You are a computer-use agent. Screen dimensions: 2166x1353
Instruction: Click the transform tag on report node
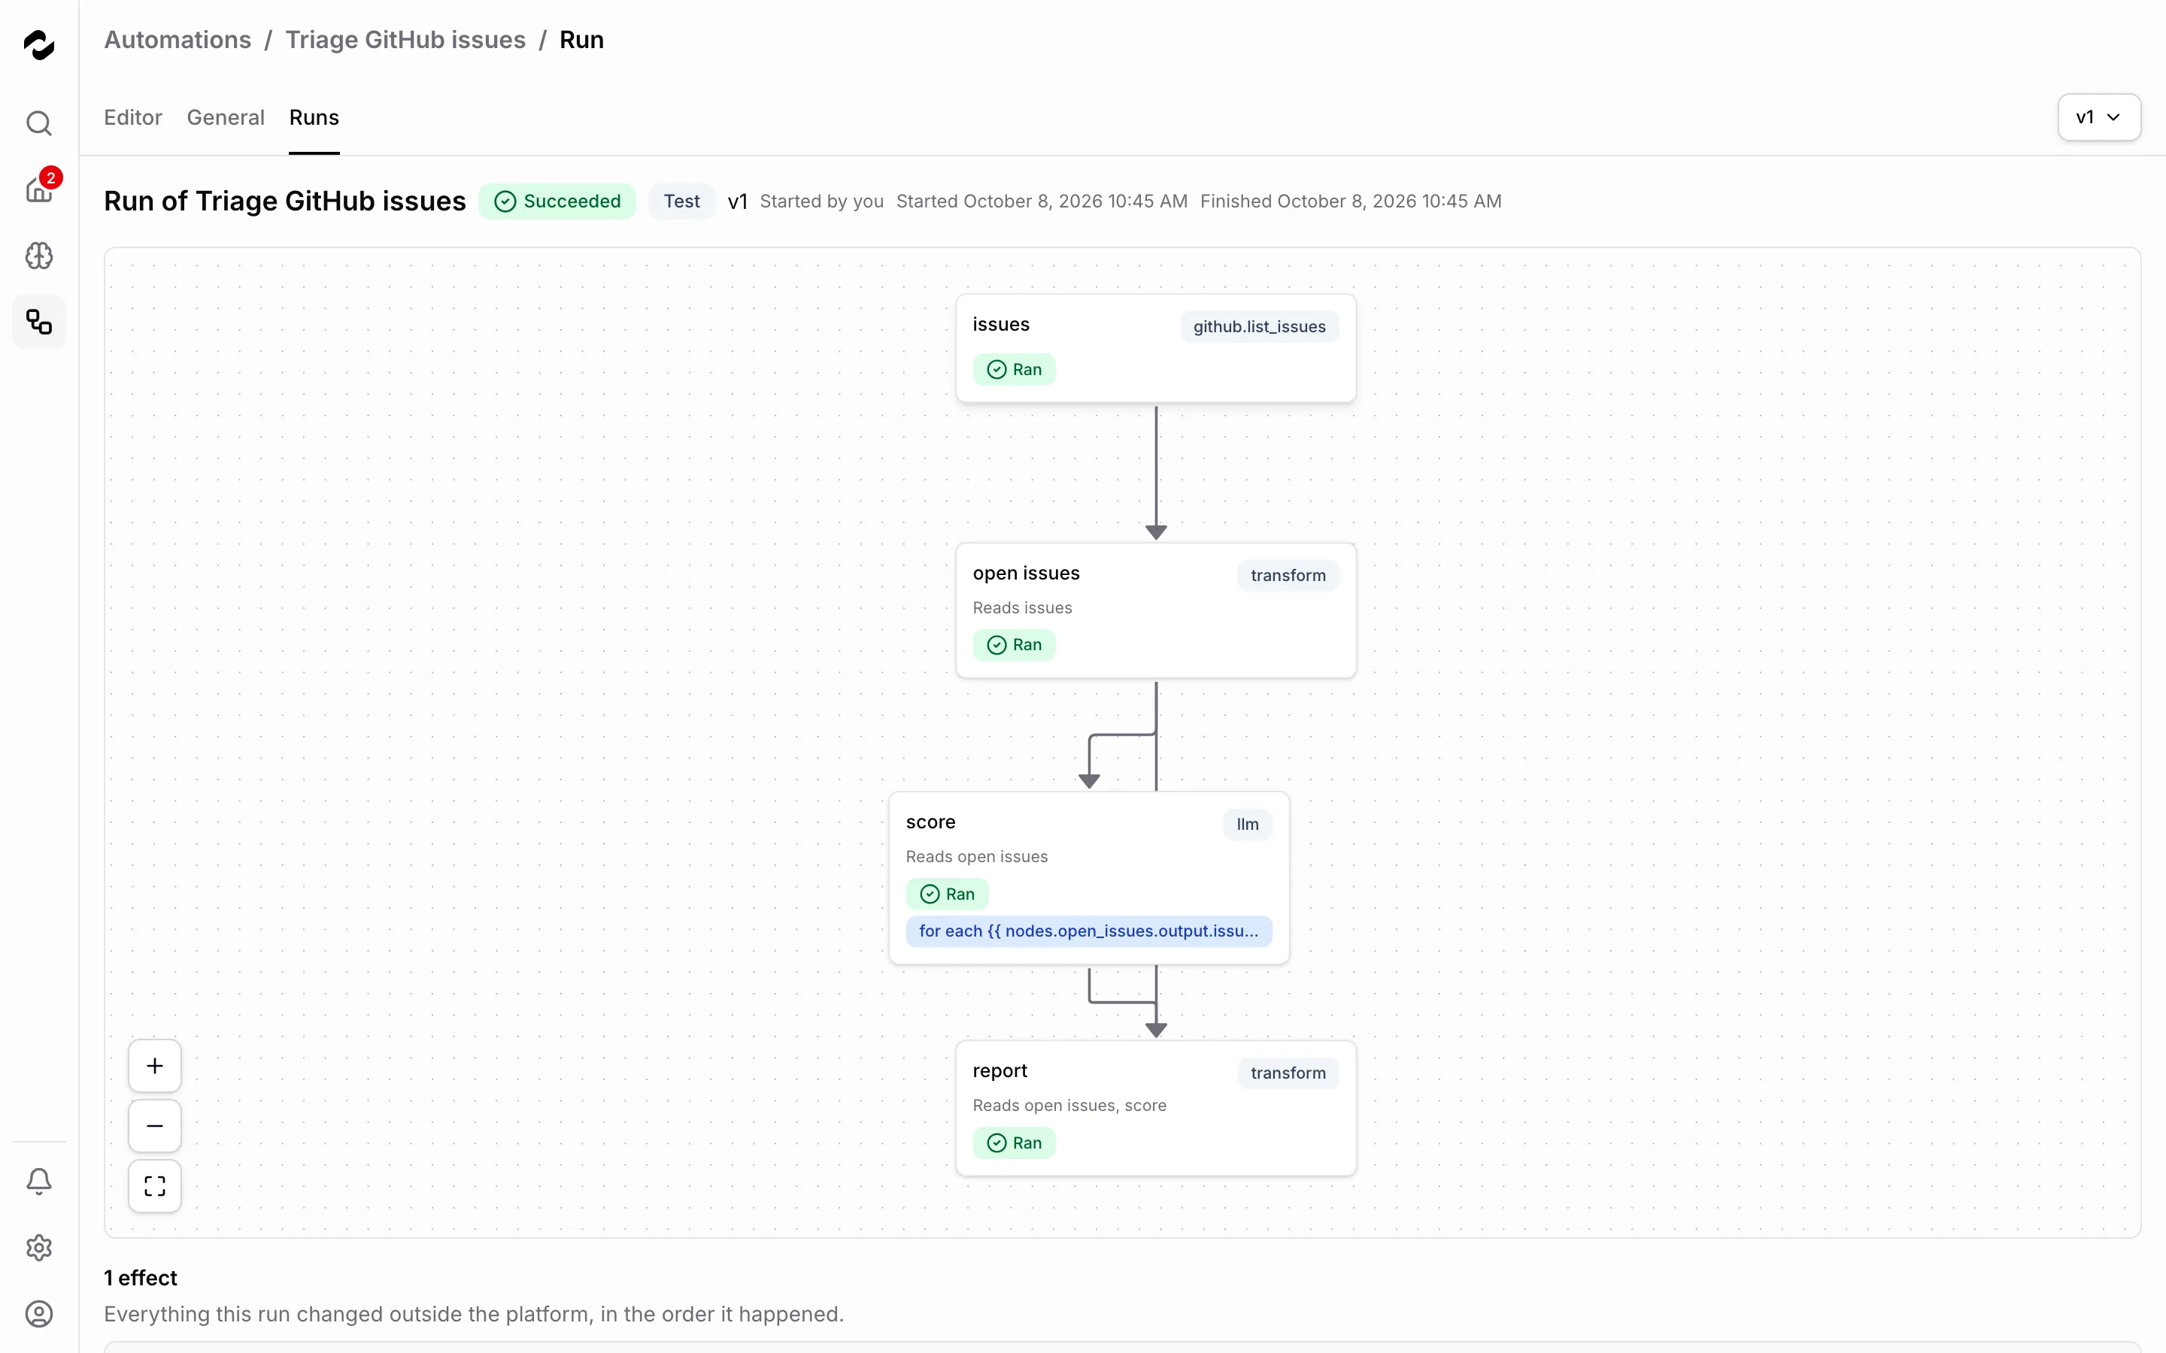click(x=1288, y=1073)
